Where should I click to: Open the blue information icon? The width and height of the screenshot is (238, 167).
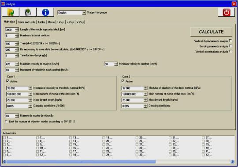tap(45, 12)
